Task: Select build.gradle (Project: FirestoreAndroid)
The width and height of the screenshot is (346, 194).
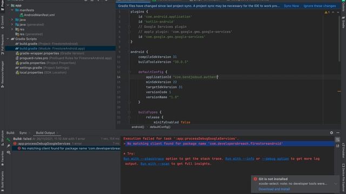Action: 49,44
